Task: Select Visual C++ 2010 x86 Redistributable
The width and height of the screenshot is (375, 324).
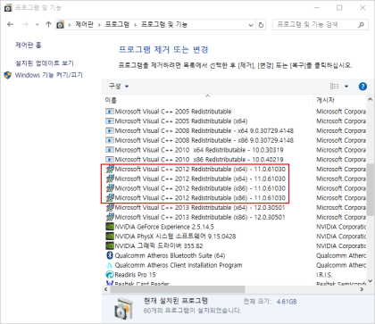Action: coord(199,160)
